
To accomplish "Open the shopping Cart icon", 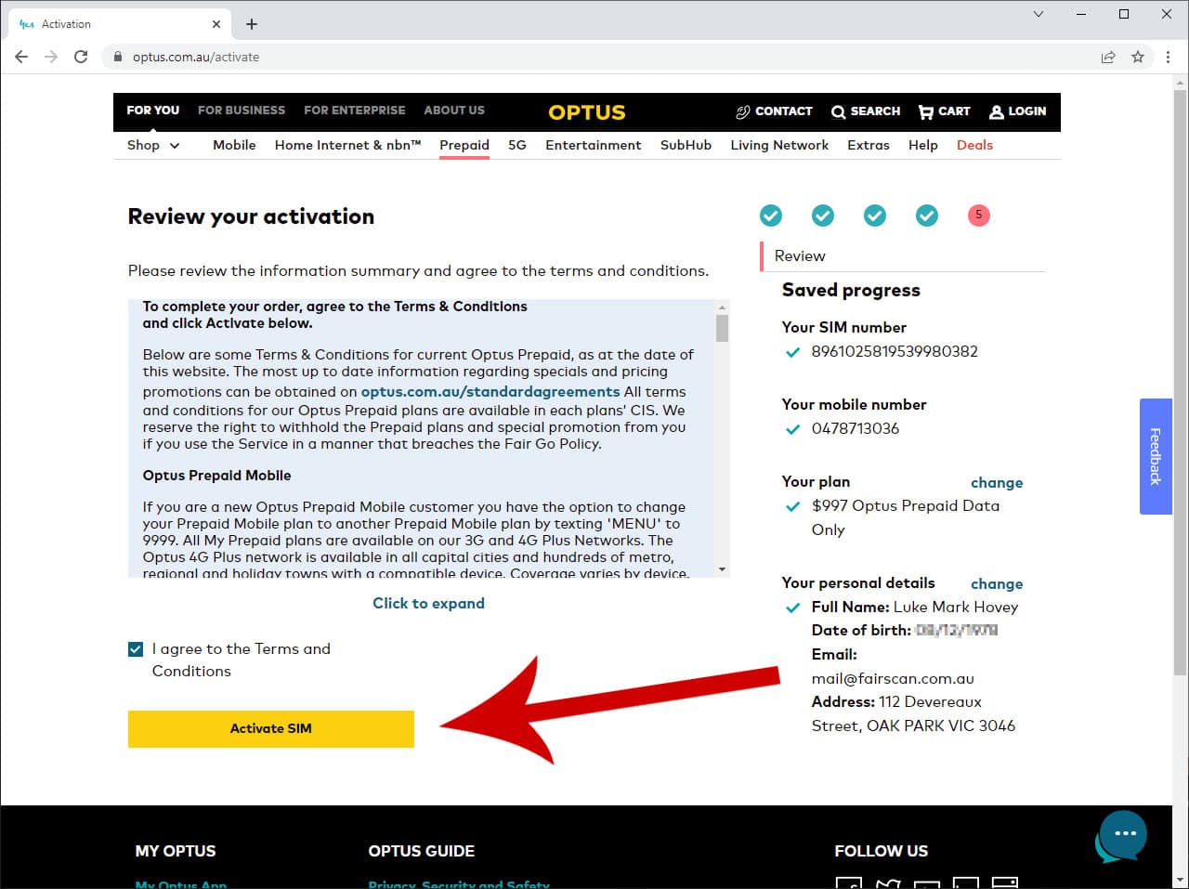I will [924, 111].
